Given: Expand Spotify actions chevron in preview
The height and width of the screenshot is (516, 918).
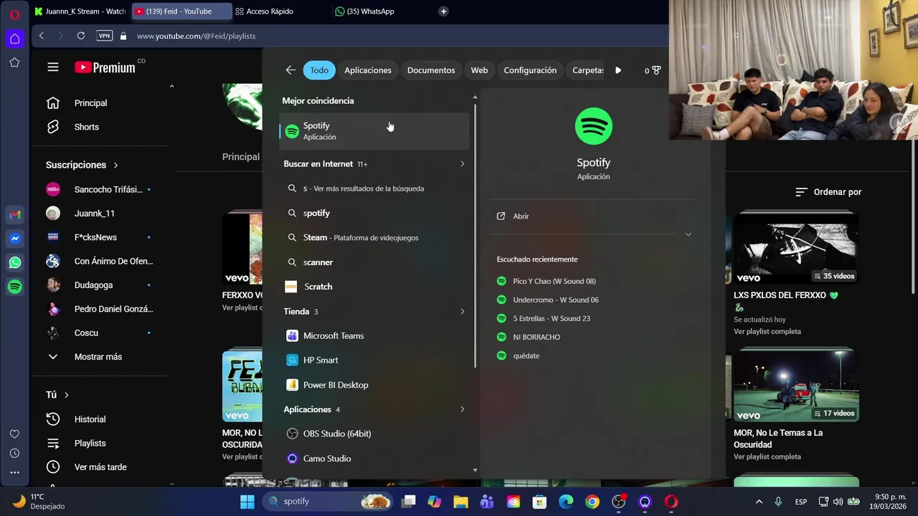Looking at the screenshot, I should pos(688,234).
